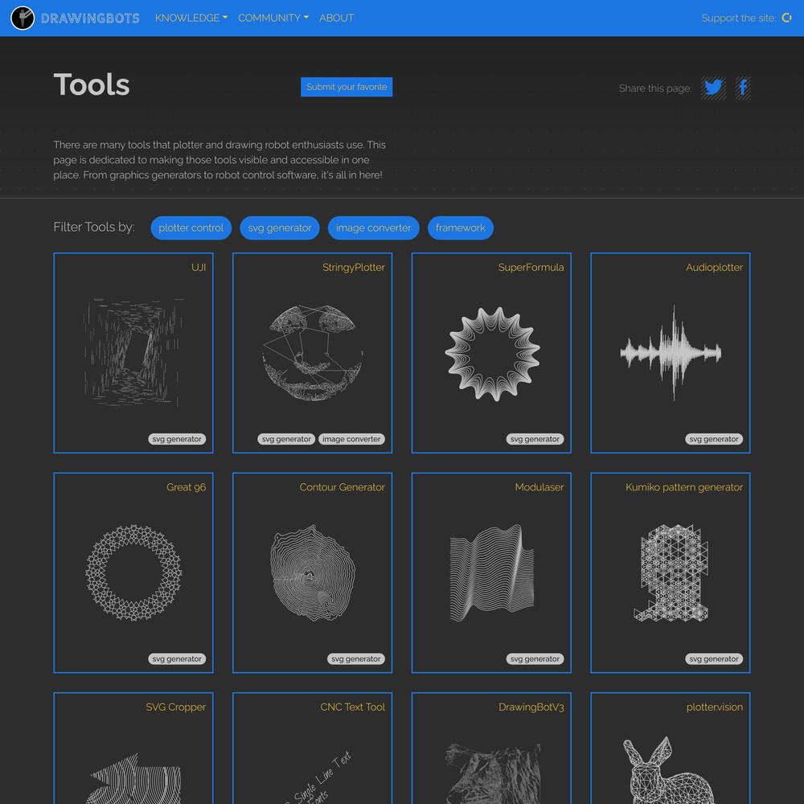Click svg generator tag on UJI card
Image resolution: width=804 pixels, height=804 pixels.
(x=177, y=439)
